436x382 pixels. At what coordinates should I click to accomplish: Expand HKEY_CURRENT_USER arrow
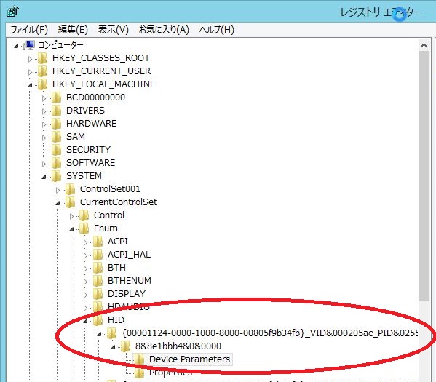click(x=30, y=72)
